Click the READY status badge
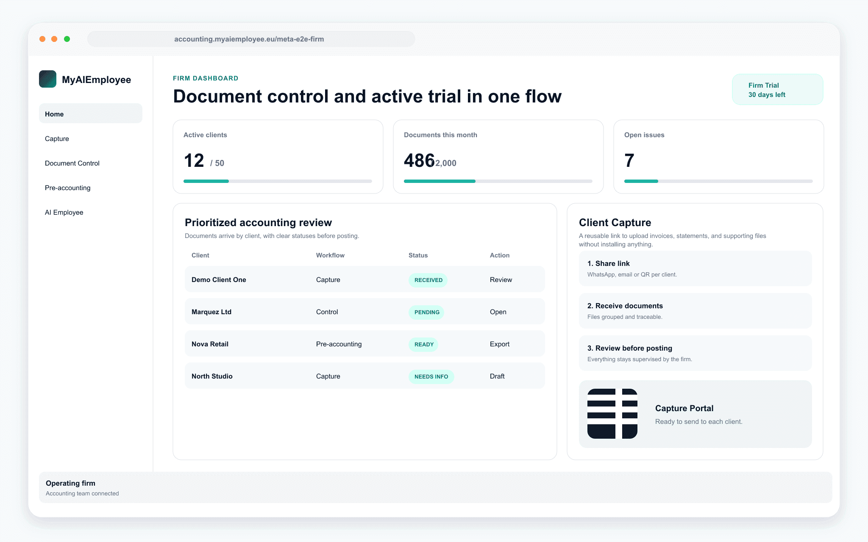Viewport: 868px width, 542px height. tap(423, 344)
